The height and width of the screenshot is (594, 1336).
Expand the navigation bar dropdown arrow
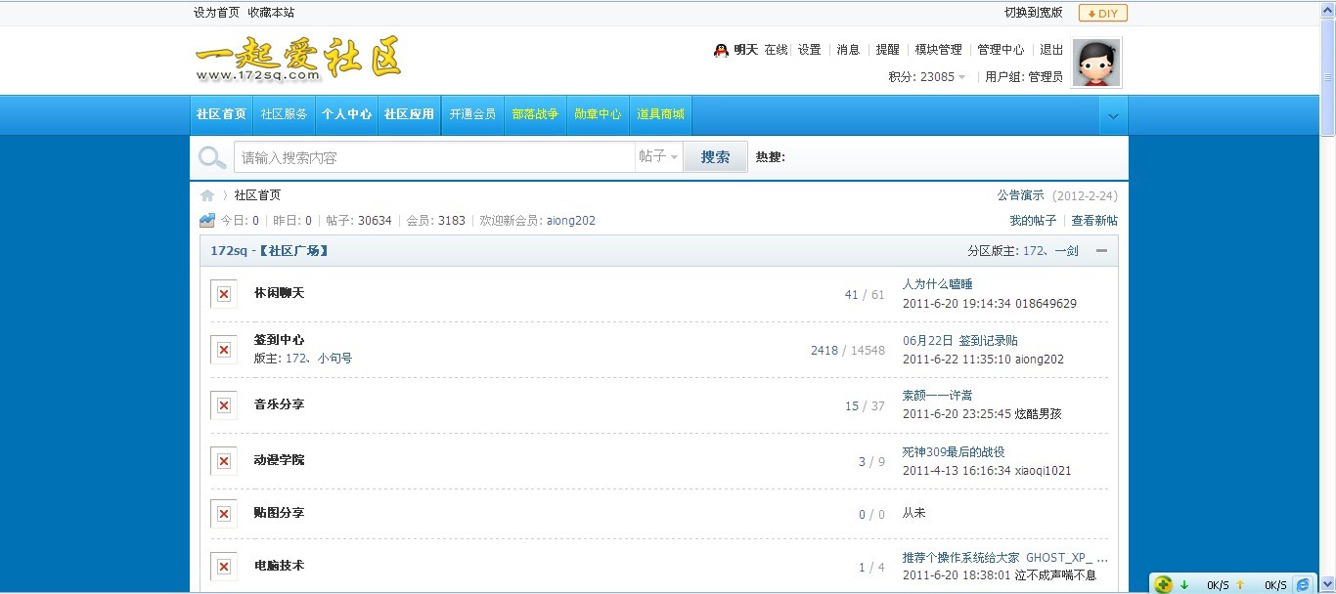click(1113, 116)
